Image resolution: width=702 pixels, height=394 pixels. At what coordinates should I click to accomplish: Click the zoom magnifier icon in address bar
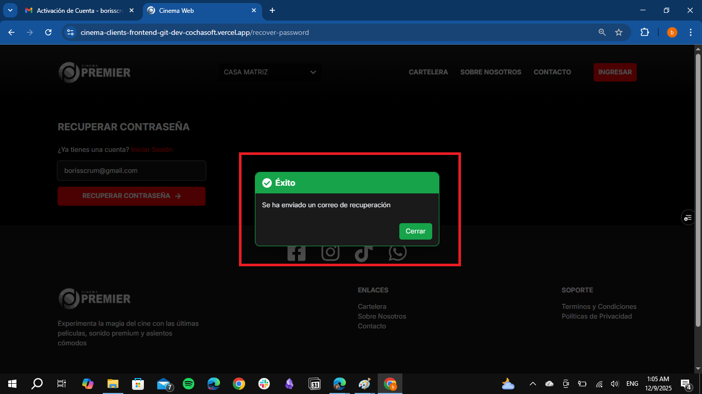[x=602, y=32]
